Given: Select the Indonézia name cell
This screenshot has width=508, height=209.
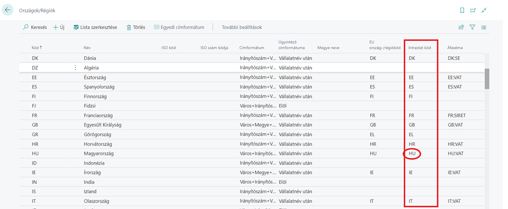Looking at the screenshot, I should click(x=94, y=163).
